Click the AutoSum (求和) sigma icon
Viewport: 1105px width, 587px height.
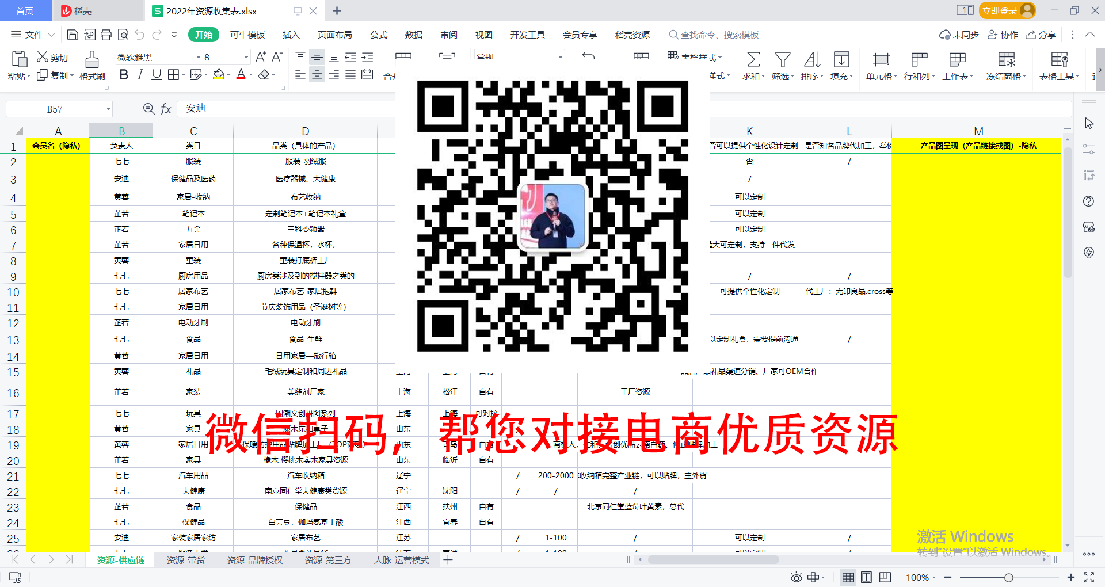pos(753,59)
